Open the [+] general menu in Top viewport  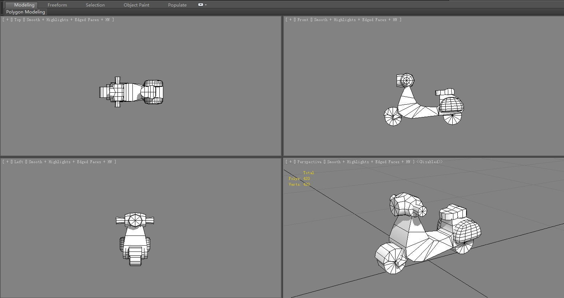(x=7, y=20)
